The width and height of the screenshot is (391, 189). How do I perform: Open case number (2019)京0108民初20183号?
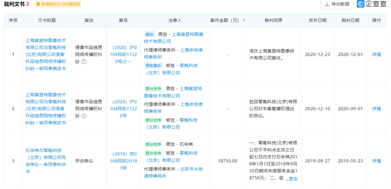[123, 161]
